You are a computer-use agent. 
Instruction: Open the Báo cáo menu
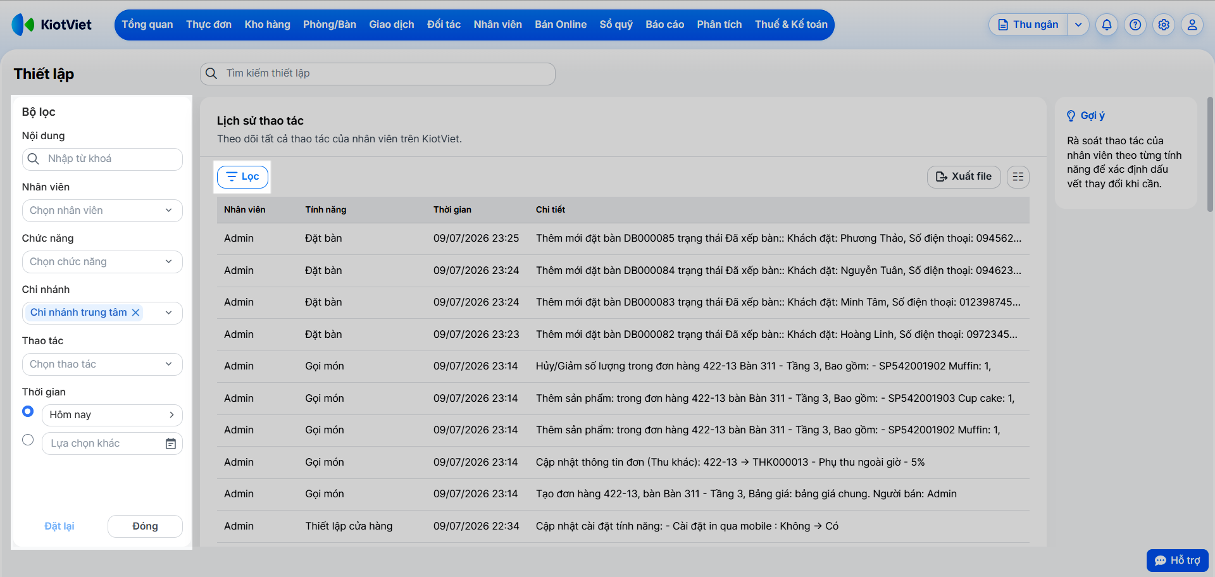pyautogui.click(x=665, y=25)
